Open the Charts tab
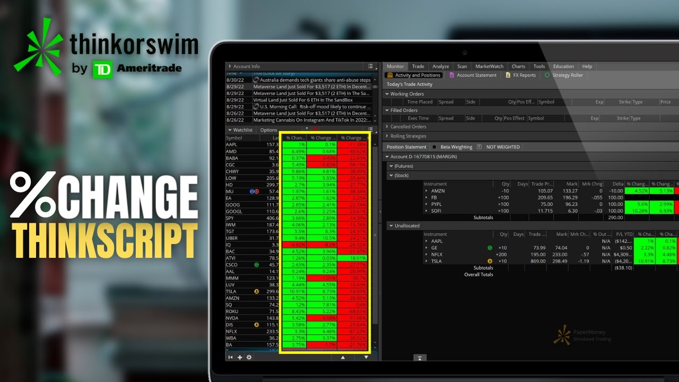Screen dimensions: 679x382 pos(518,66)
